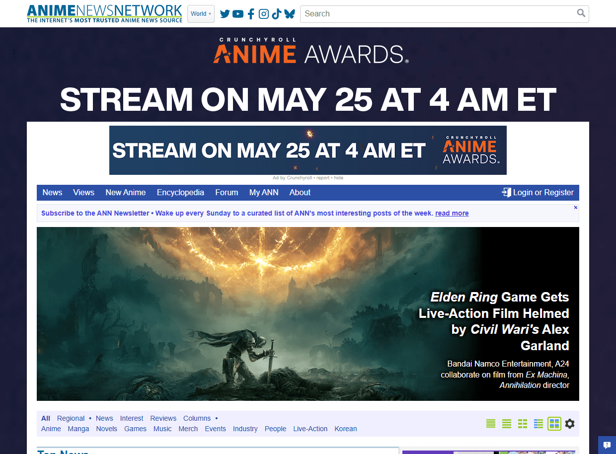Open ANN's TikTok profile icon
The width and height of the screenshot is (616, 454).
(x=277, y=14)
